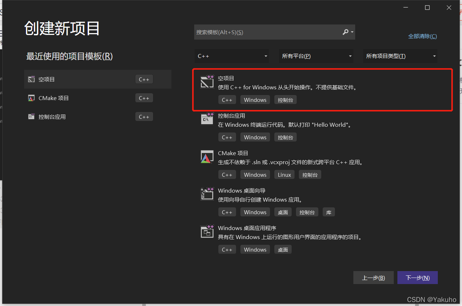Click inside the template search field
This screenshot has height=306, width=462.
[267, 32]
